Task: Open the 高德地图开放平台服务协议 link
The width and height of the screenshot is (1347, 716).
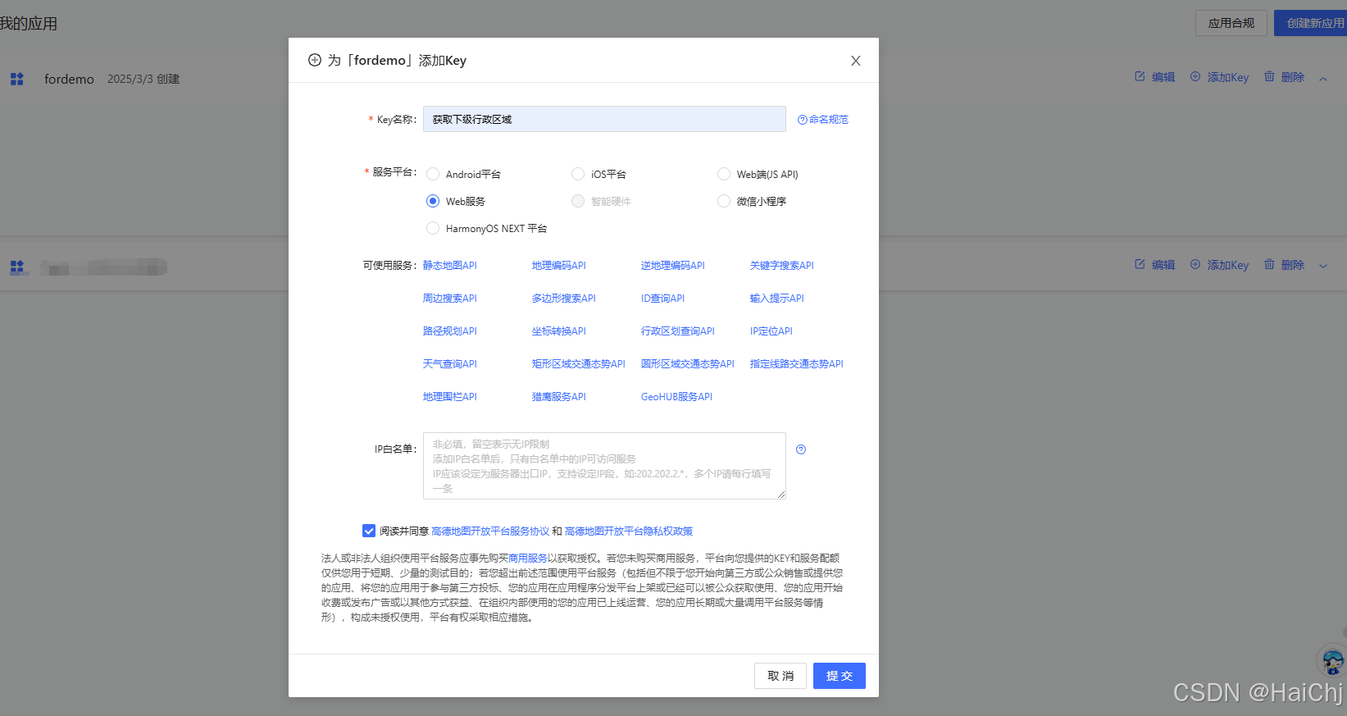Action: (490, 531)
